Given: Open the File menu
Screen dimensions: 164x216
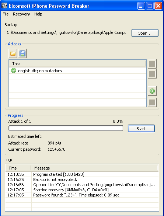Looking at the screenshot, I should pos(6,14).
